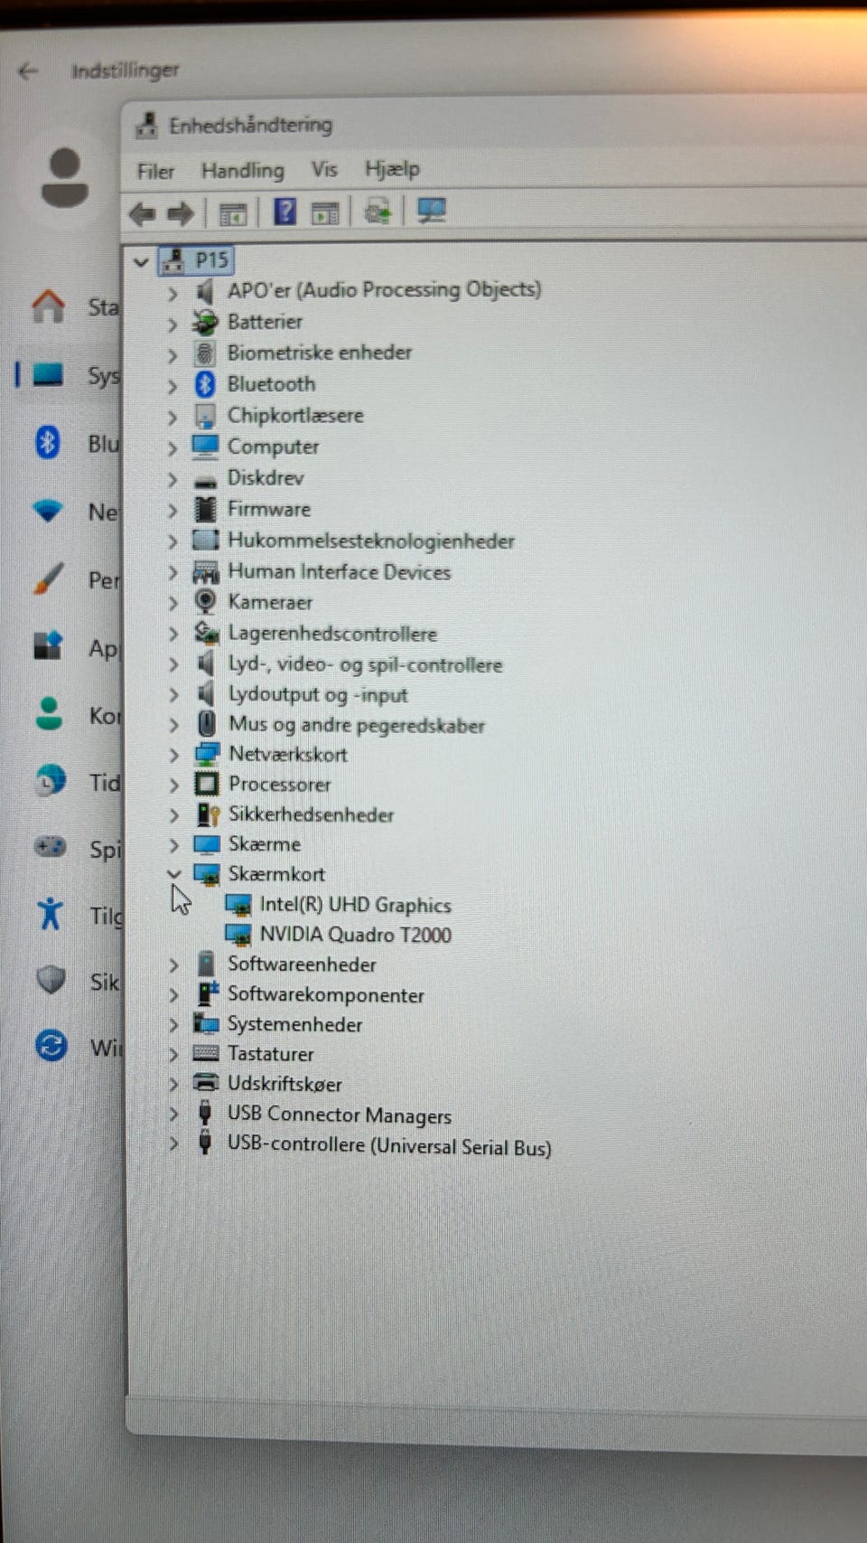Click the Settings home icon in sidebar
This screenshot has height=1543, width=867.
point(49,306)
